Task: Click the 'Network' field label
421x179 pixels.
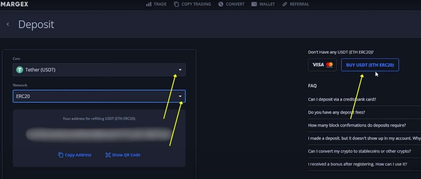Action: pyautogui.click(x=20, y=85)
